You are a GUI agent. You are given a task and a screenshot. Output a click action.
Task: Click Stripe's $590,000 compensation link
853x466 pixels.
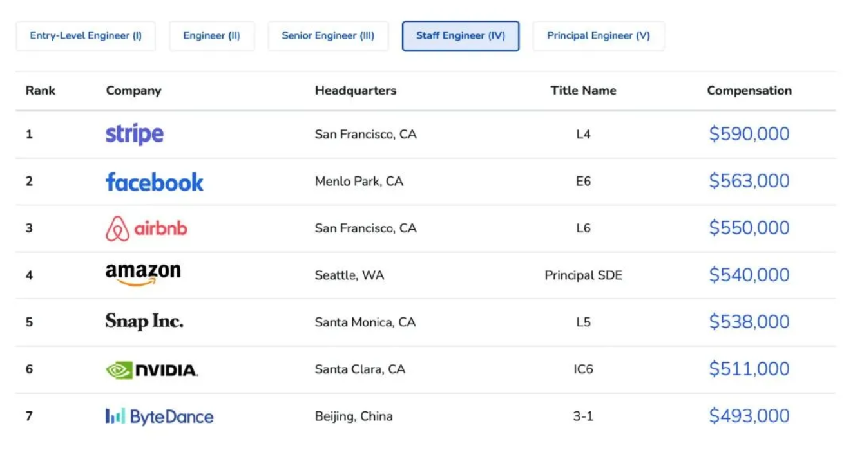[749, 134]
